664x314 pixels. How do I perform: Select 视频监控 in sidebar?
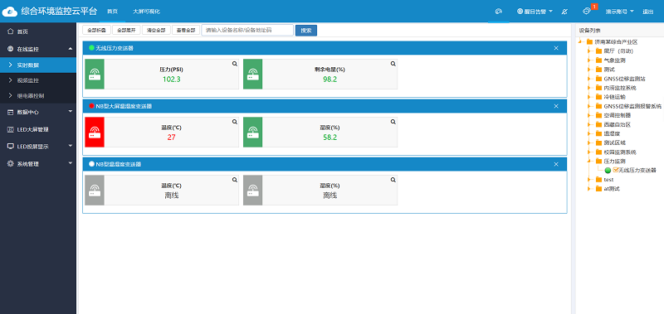point(38,80)
